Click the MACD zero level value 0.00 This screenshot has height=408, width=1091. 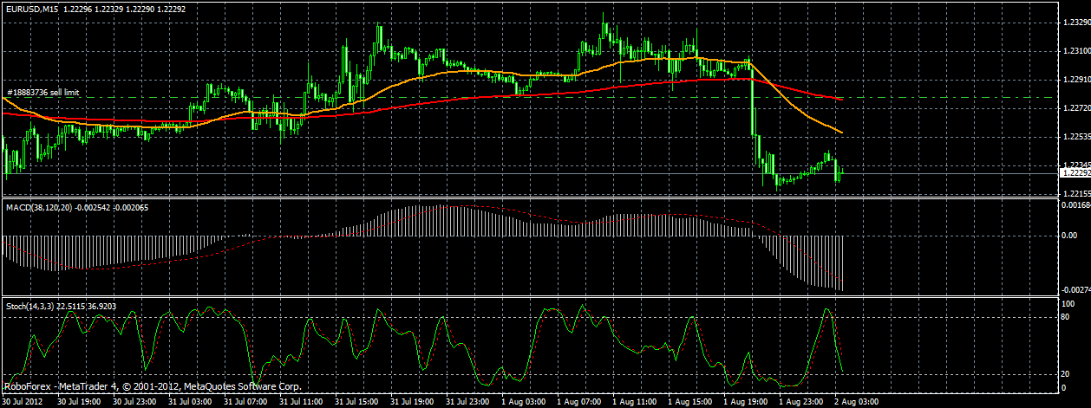(1068, 235)
